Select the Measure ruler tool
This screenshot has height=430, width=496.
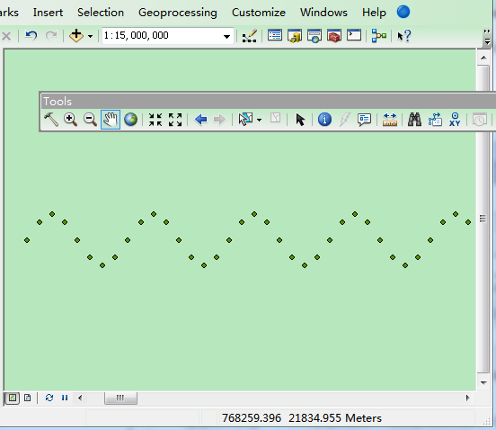389,120
